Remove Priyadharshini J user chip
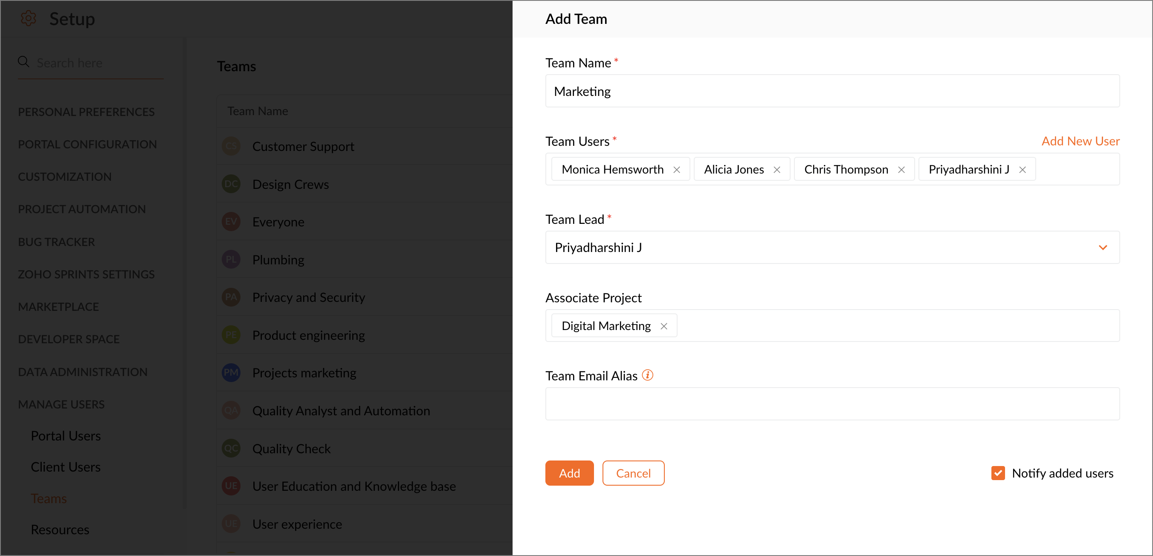Screen dimensions: 1153x556 [x=1022, y=170]
